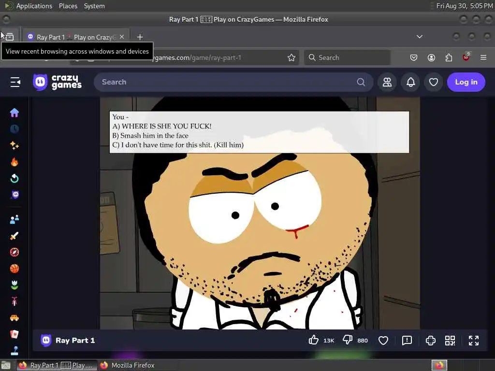Open Firefox account icon

coord(431,57)
